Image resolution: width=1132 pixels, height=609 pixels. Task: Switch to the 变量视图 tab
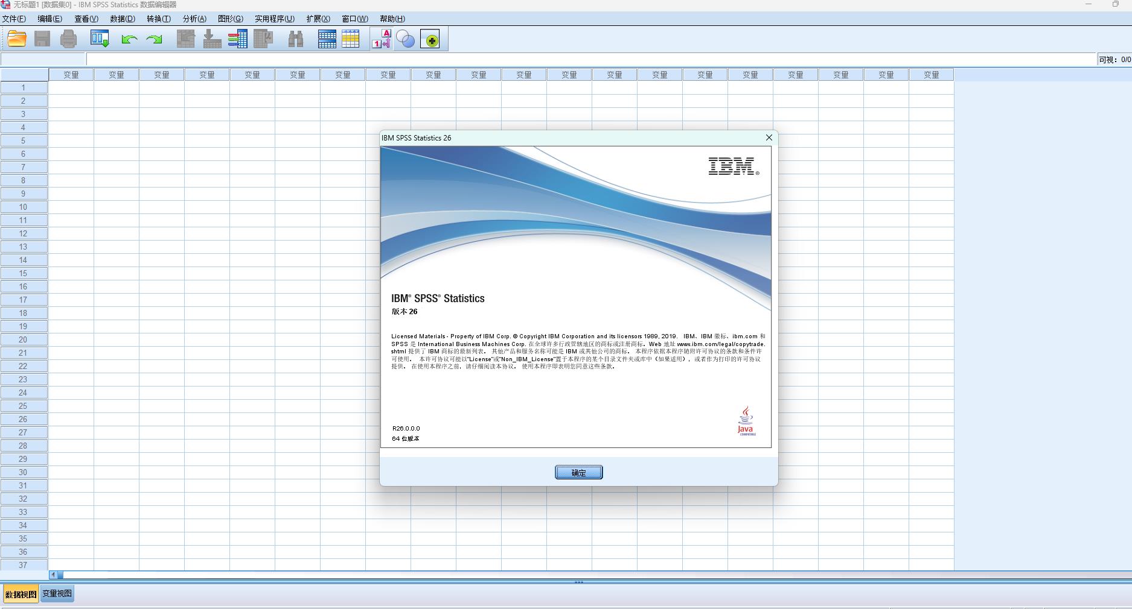[x=57, y=594]
